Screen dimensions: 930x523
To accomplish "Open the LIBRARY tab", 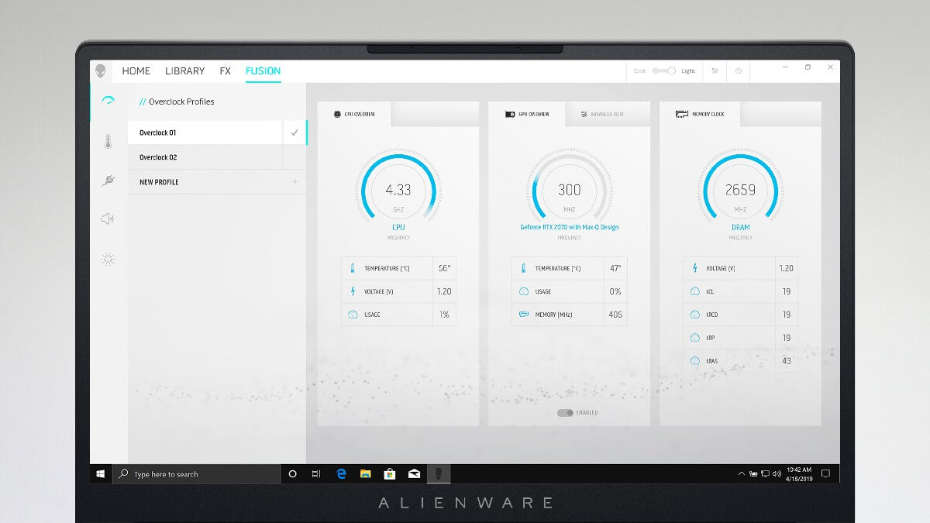I will [x=184, y=71].
